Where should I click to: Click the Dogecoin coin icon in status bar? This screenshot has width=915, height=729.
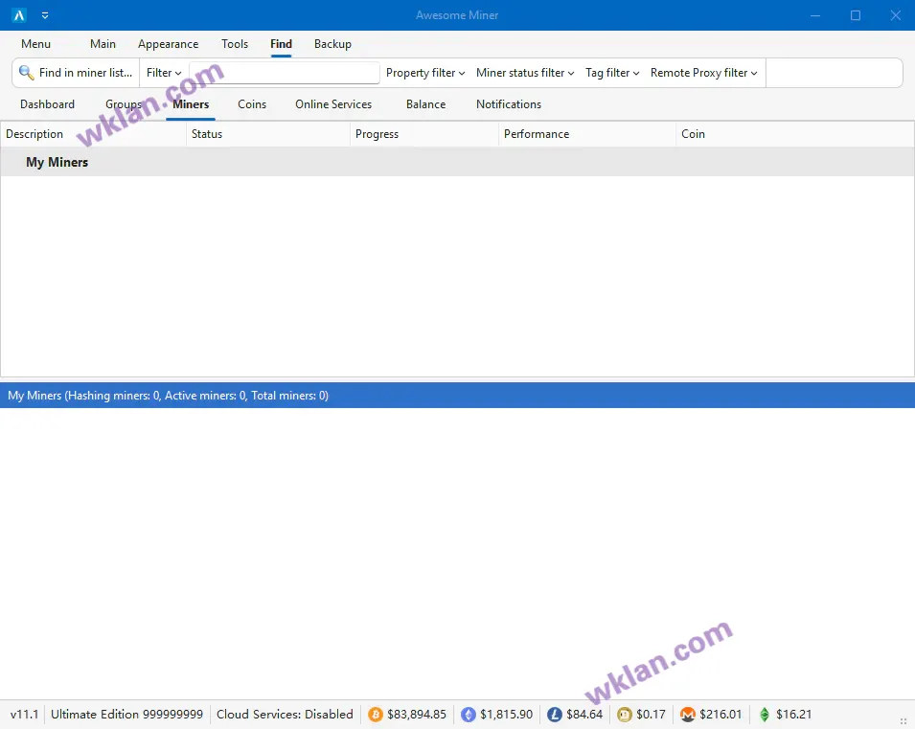(625, 715)
